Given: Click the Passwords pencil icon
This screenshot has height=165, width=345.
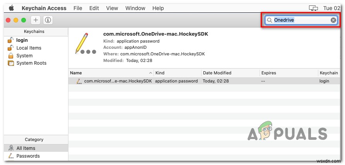Looking at the screenshot, I should tap(10, 156).
